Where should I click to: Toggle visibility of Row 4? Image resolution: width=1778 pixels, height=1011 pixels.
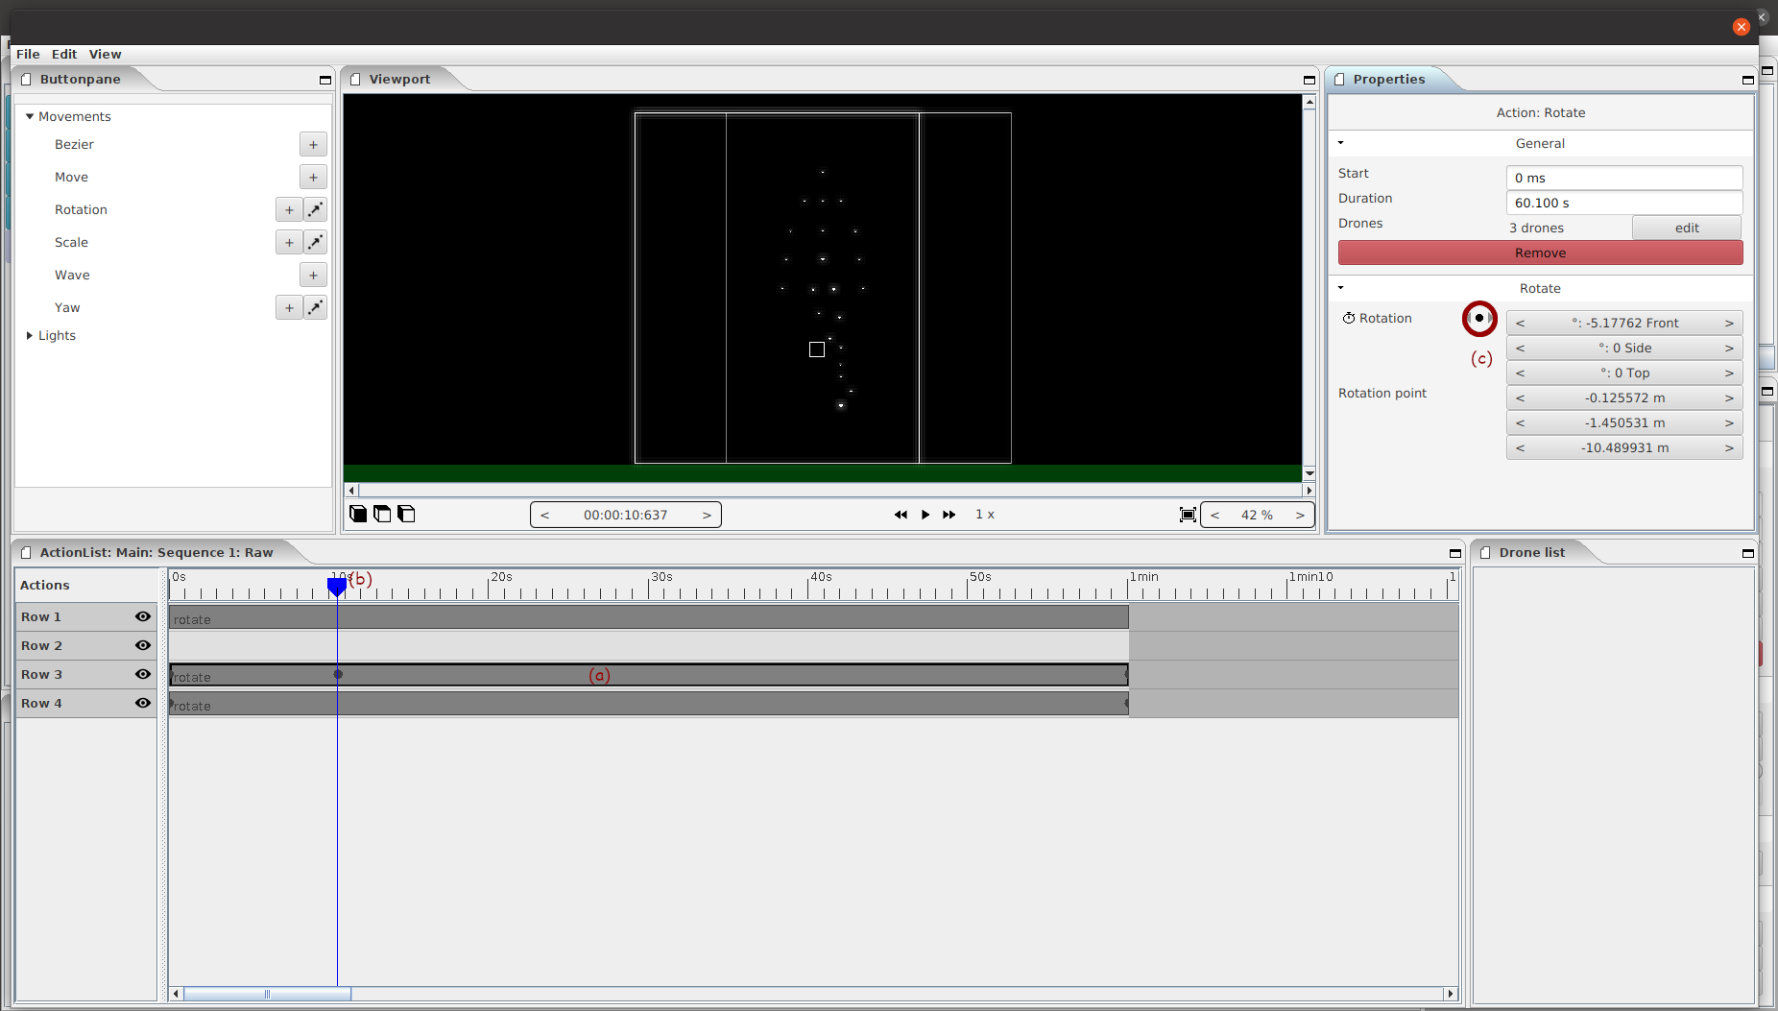point(143,703)
